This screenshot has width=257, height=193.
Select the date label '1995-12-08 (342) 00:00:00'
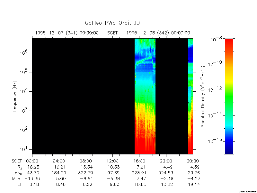pyautogui.click(x=158, y=33)
